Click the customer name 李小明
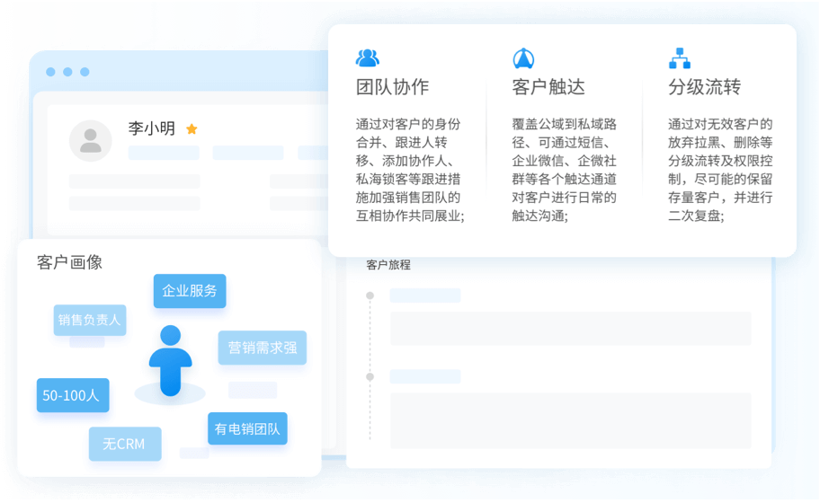Viewport: 820px width, 503px height. pos(152,128)
